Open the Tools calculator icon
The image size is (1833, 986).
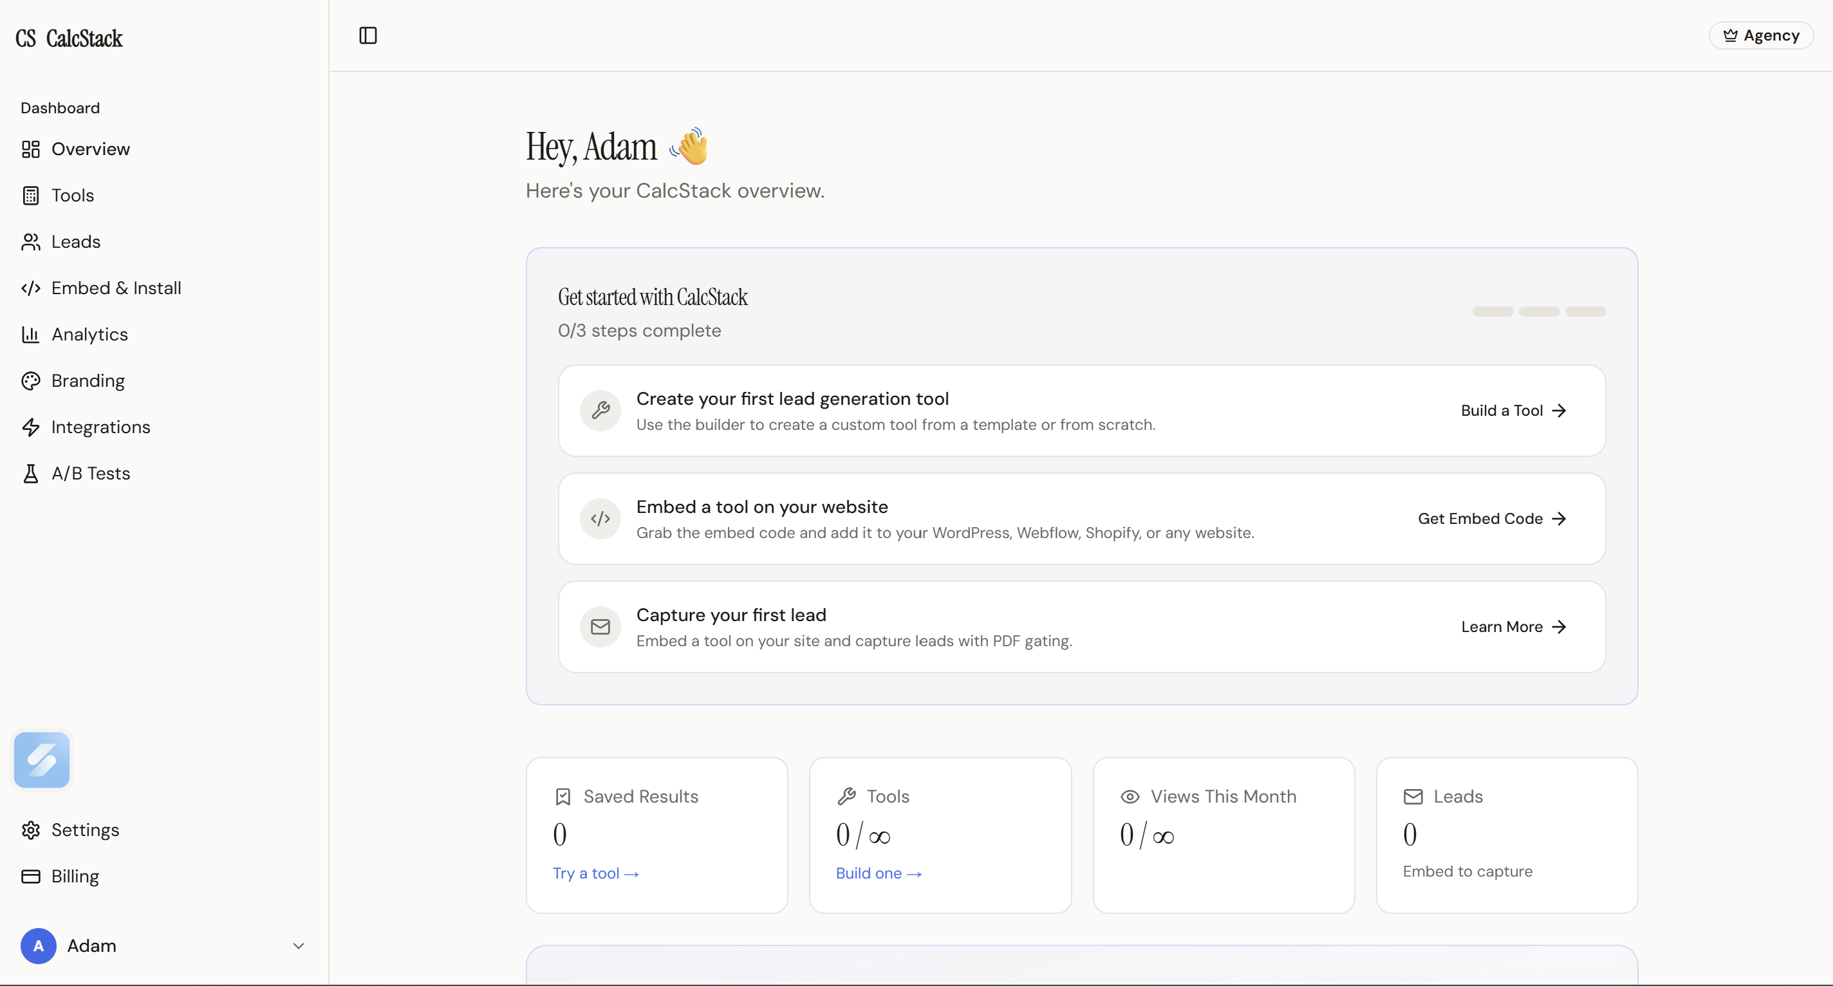pyautogui.click(x=31, y=196)
